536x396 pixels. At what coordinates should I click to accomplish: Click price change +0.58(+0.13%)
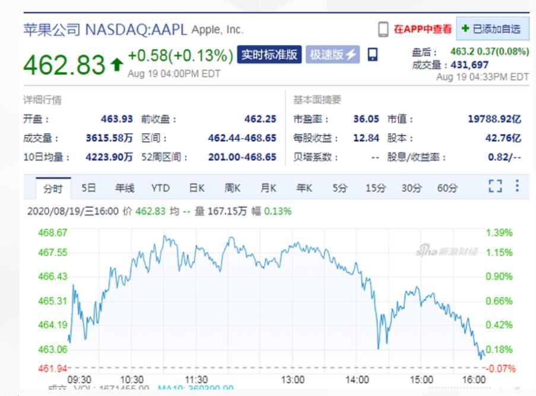[x=180, y=56]
